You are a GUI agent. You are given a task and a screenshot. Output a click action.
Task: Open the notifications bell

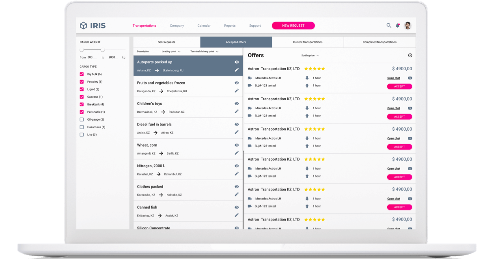(x=398, y=26)
